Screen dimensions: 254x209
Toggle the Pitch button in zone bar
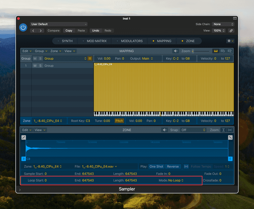point(119,121)
